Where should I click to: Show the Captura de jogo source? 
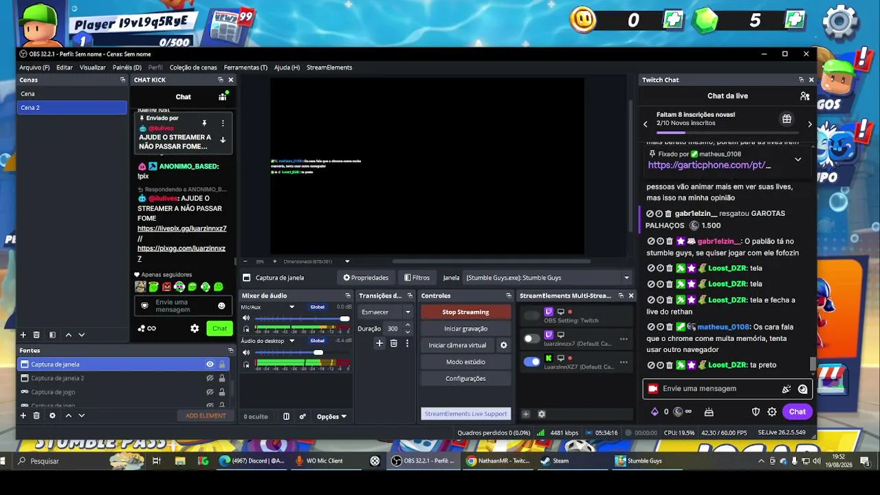pos(210,392)
